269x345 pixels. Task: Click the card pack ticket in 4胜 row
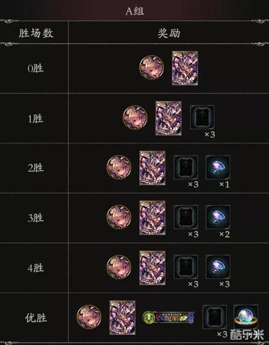186,267
